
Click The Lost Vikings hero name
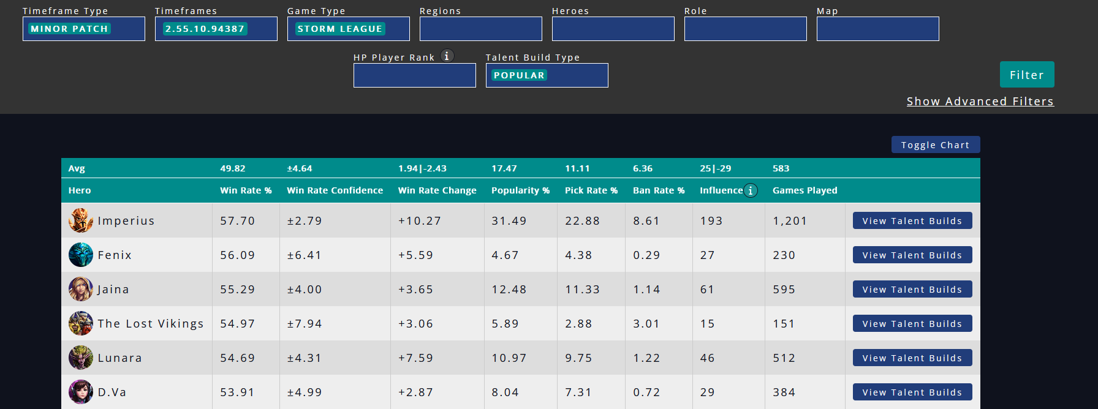pyautogui.click(x=151, y=324)
